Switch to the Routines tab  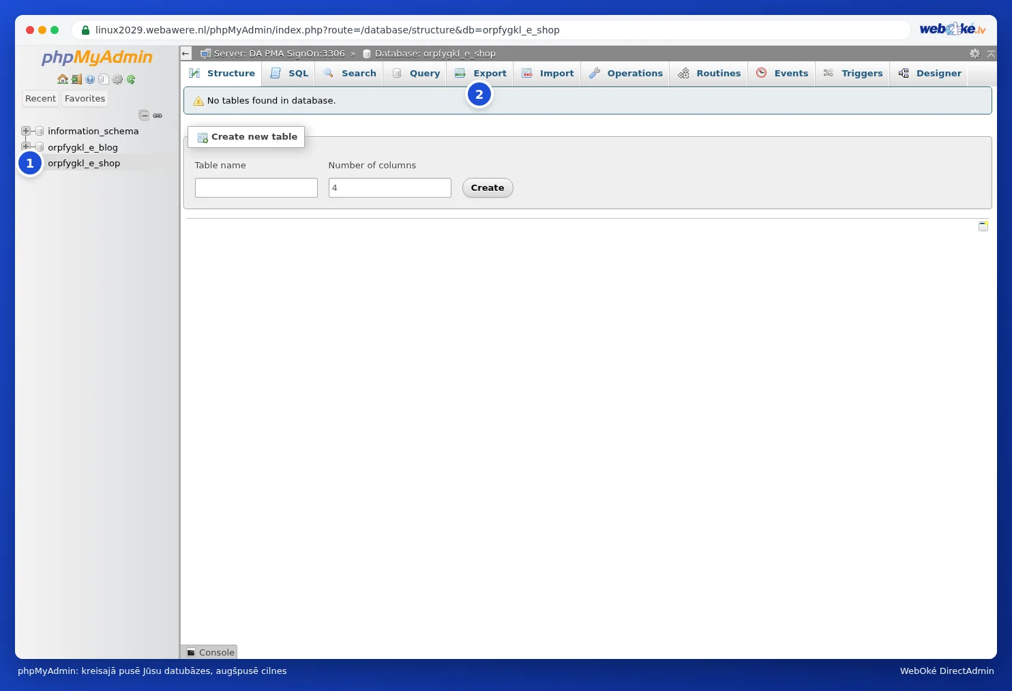(x=709, y=74)
